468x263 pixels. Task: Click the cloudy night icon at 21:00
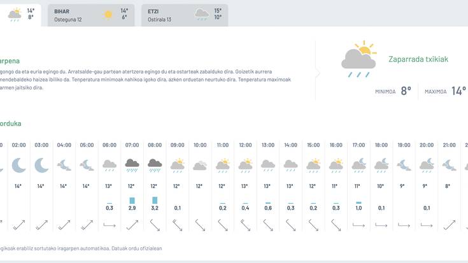click(449, 165)
